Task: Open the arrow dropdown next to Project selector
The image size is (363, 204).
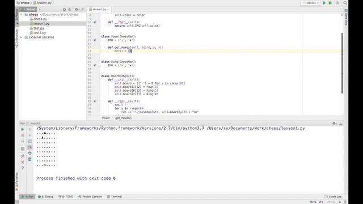Action: pos(40,10)
